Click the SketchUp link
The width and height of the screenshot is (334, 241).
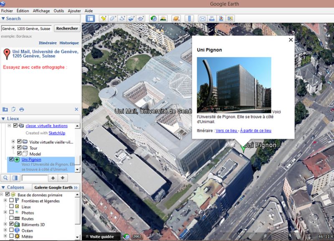(x=57, y=133)
